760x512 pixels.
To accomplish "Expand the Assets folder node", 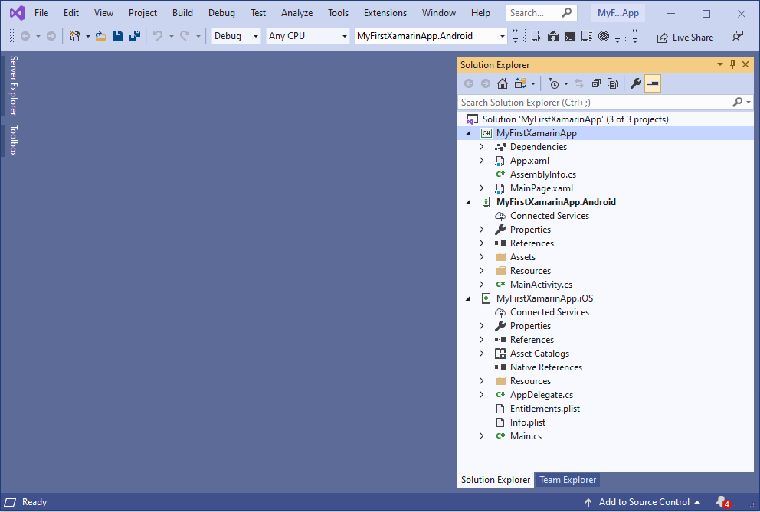I will click(x=481, y=257).
